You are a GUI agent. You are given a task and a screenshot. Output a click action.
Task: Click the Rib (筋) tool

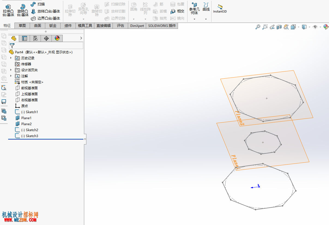[x=158, y=4]
